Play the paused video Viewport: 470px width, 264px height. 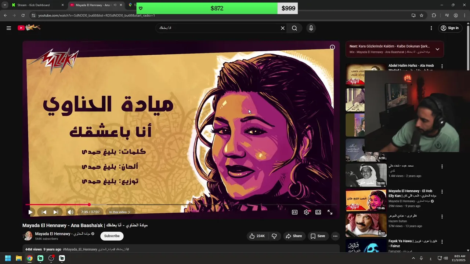coord(30,212)
